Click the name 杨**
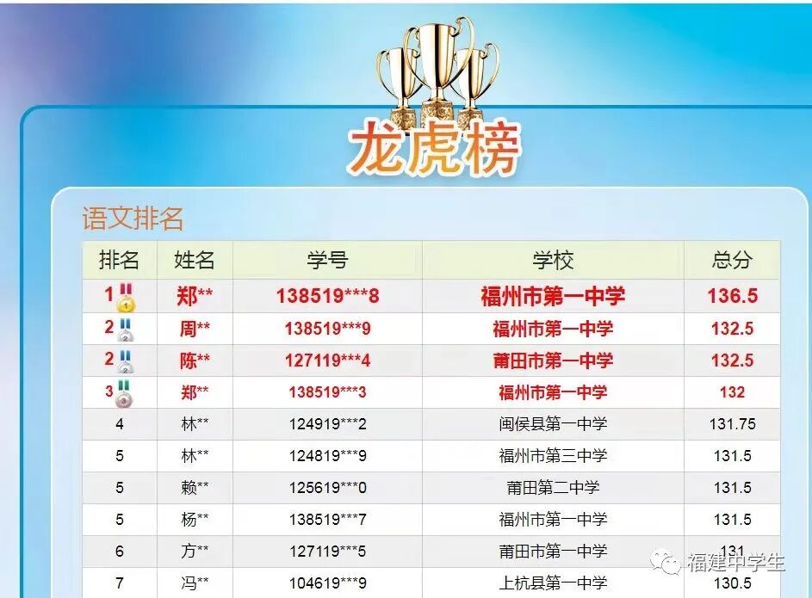This screenshot has height=598, width=812. click(x=195, y=520)
